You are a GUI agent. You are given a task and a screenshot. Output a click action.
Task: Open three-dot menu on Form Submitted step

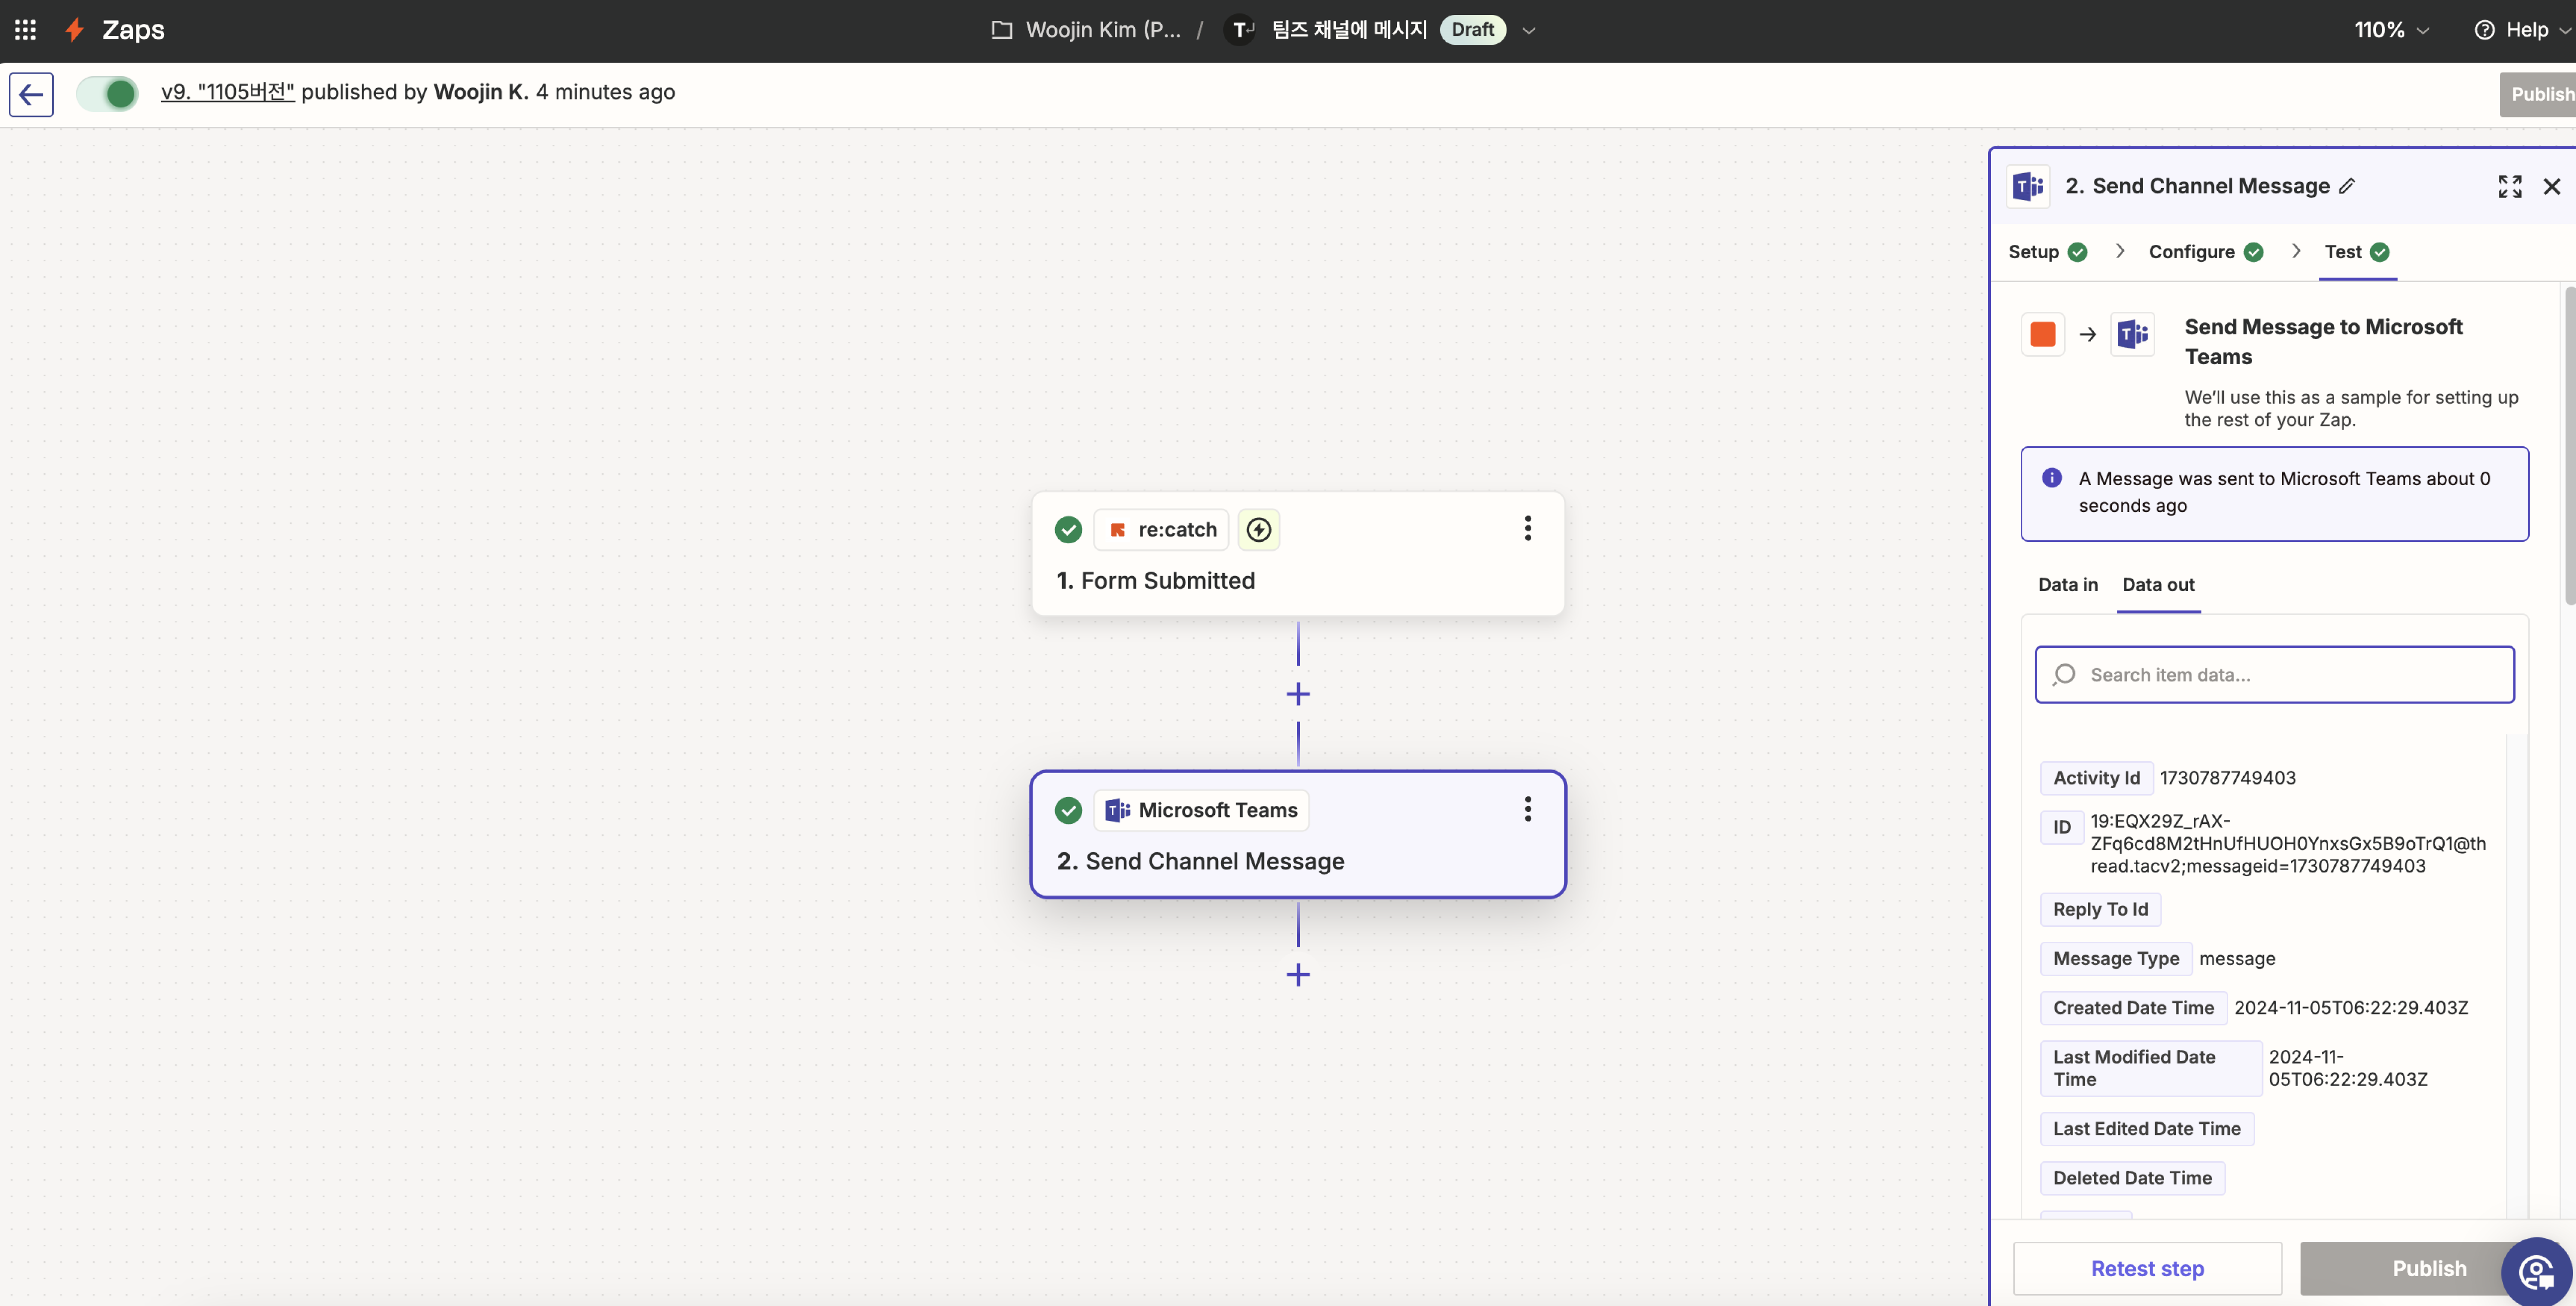1527,528
